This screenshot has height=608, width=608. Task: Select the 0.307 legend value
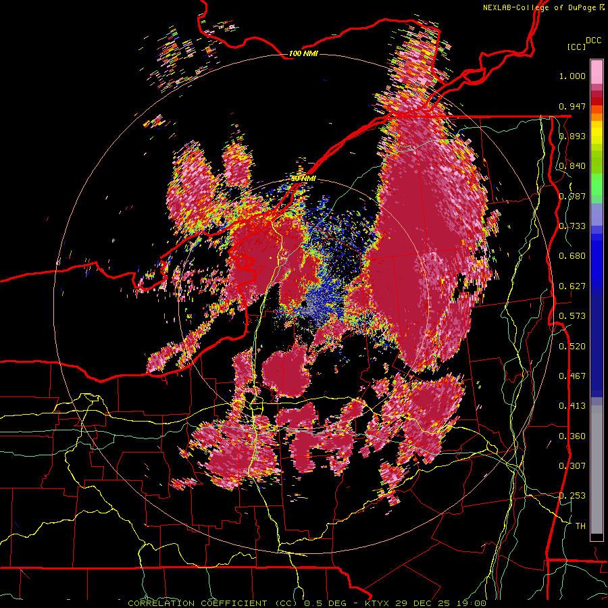pos(572,466)
